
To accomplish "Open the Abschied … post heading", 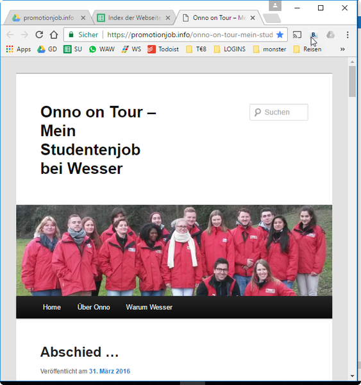I will point(80,352).
